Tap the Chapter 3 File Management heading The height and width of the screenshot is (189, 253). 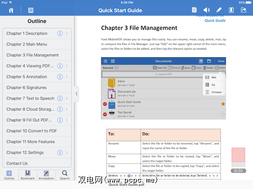139,28
